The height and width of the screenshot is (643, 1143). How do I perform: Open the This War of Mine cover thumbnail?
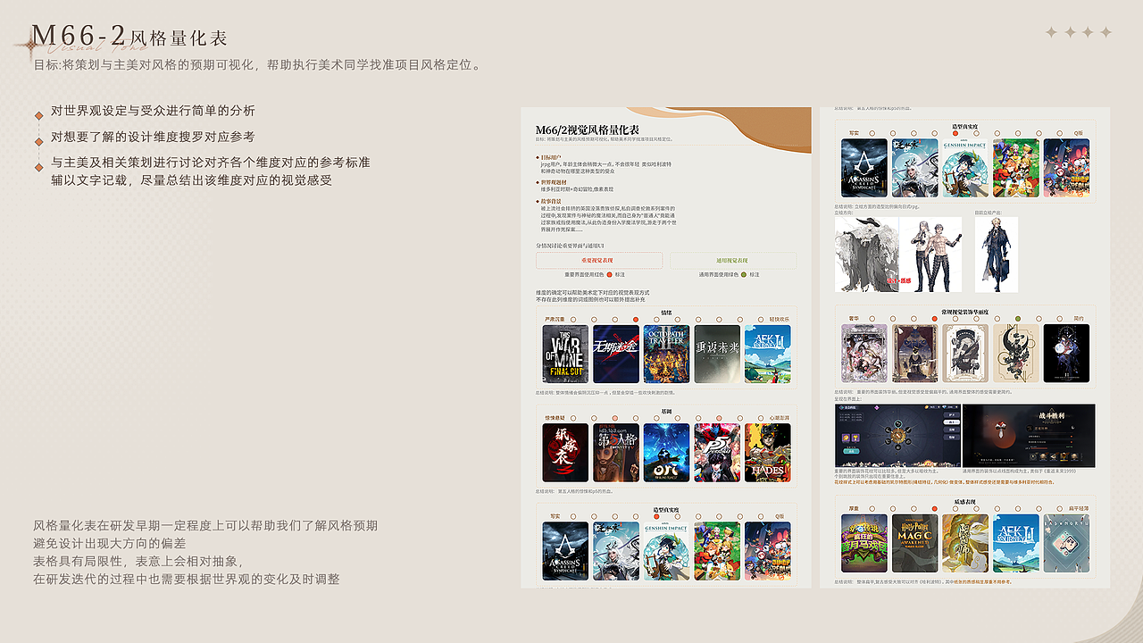[x=564, y=355]
